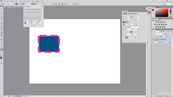The image size is (173, 97).
Task: Toggle width-height link in Properties panel
Action: 131,17
